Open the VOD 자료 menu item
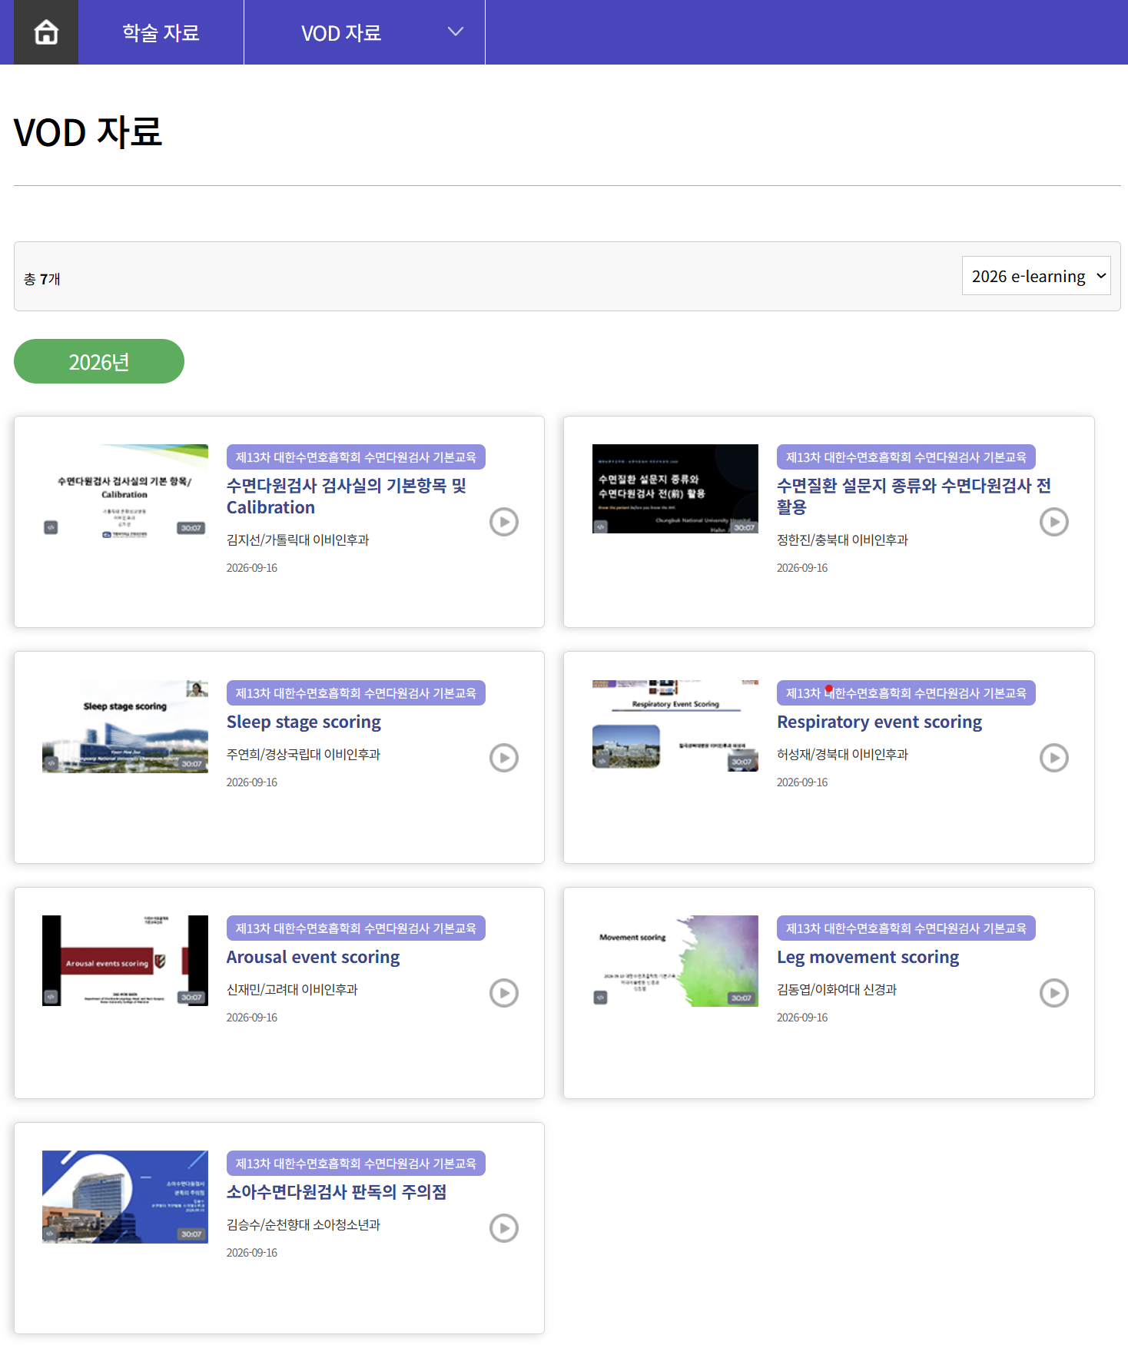1128x1345 pixels. point(341,33)
